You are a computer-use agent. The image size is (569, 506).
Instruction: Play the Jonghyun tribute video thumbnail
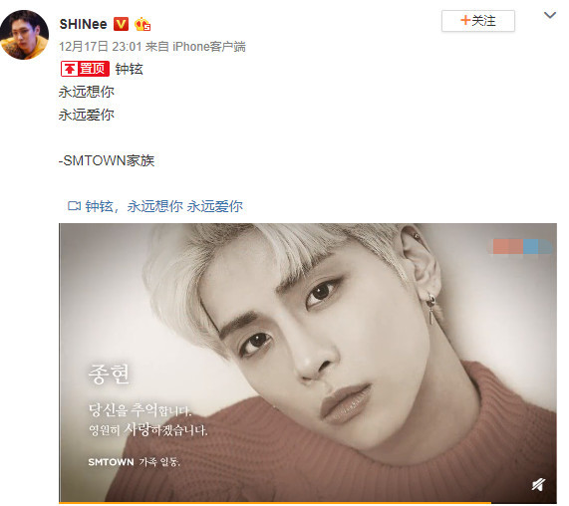coord(308,363)
